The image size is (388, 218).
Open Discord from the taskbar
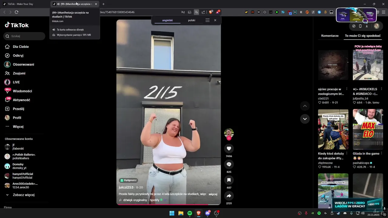click(x=207, y=213)
